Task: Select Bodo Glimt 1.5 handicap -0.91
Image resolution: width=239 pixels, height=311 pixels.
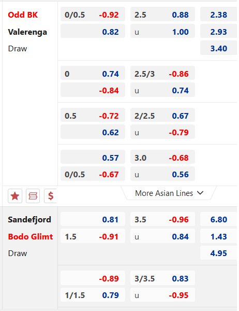Action: [x=93, y=236]
